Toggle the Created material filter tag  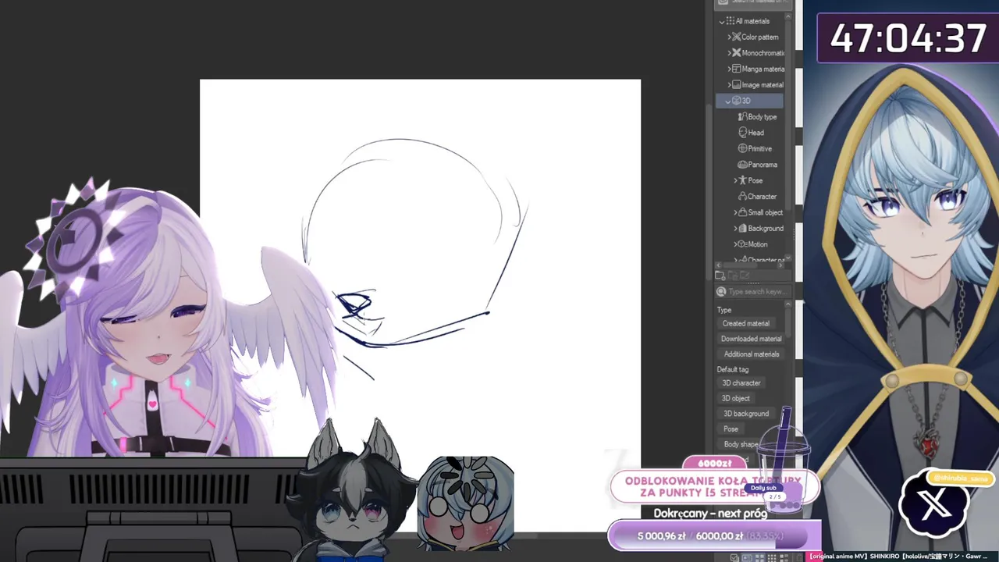(x=746, y=323)
